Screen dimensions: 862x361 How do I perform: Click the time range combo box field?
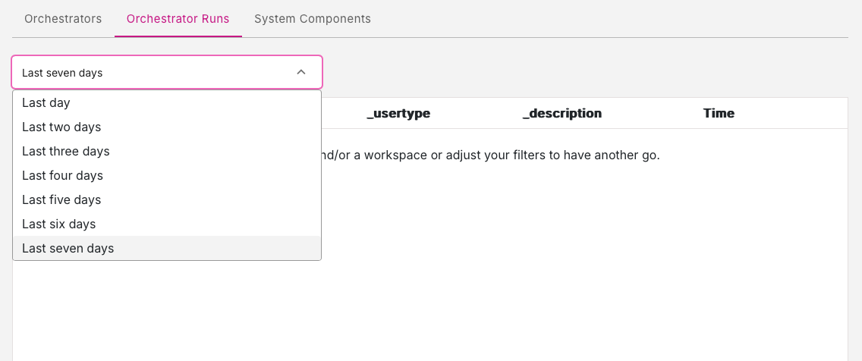152,73
